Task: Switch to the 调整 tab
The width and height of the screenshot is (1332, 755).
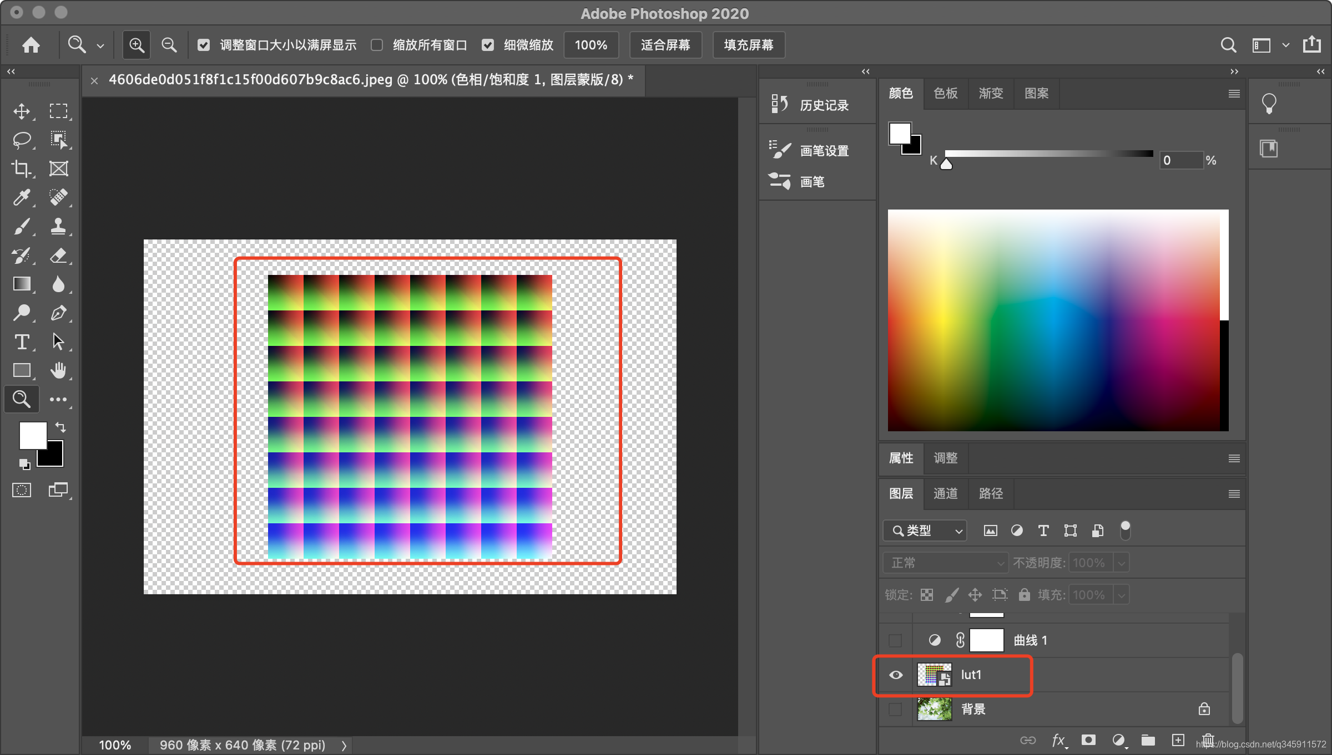Action: pyautogui.click(x=946, y=458)
